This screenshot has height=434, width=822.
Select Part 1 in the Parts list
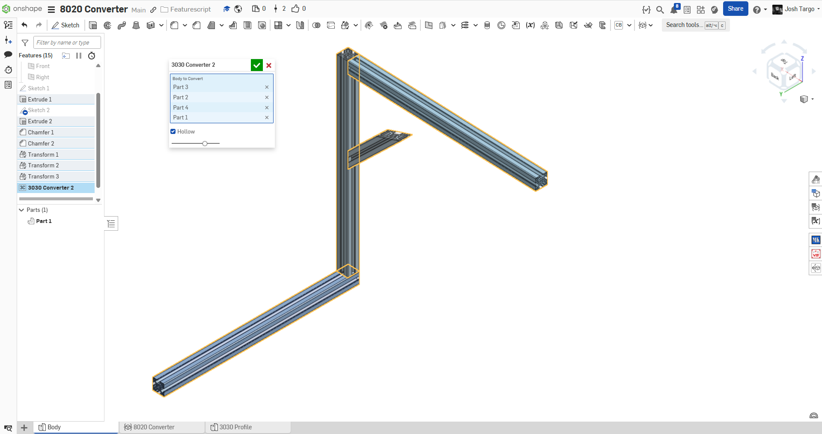pos(44,221)
